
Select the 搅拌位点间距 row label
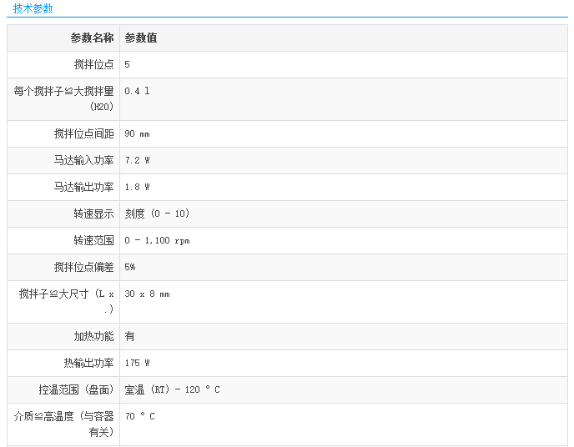point(83,134)
